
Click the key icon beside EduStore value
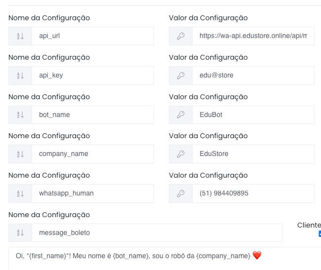pos(181,154)
